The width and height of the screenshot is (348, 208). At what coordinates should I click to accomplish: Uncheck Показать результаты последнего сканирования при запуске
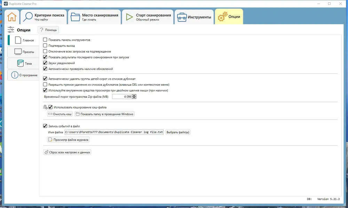click(45, 57)
